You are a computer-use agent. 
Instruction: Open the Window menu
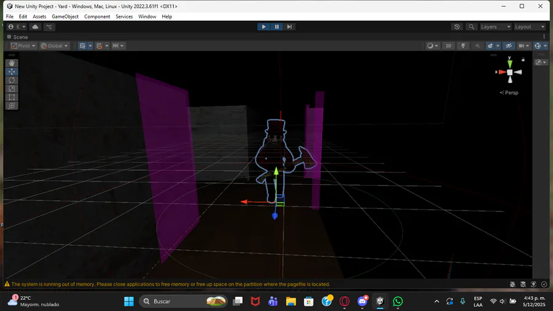[x=147, y=17]
